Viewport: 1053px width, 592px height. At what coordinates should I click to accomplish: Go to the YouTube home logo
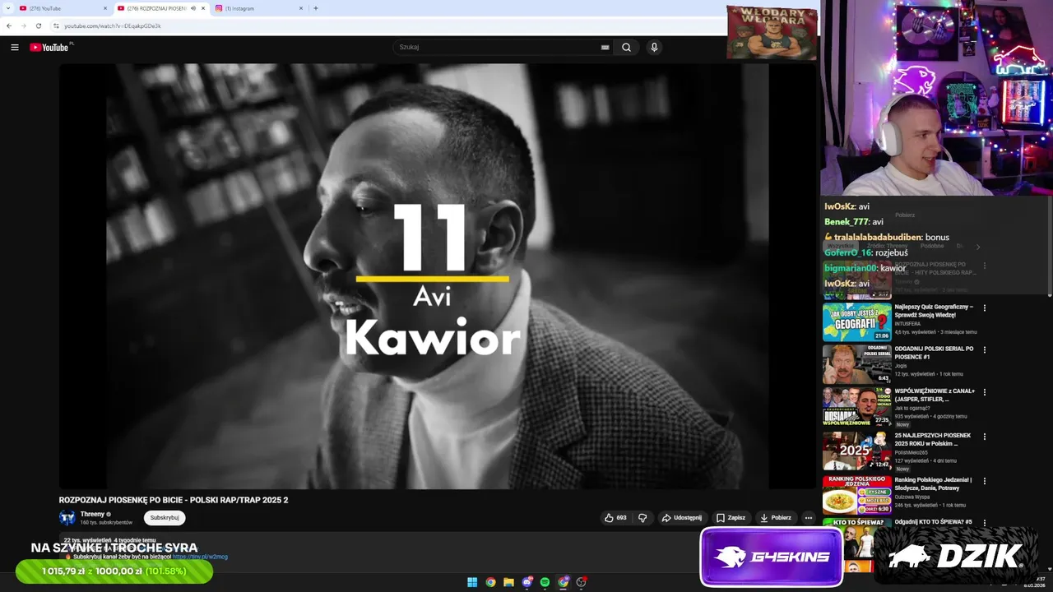tap(49, 47)
